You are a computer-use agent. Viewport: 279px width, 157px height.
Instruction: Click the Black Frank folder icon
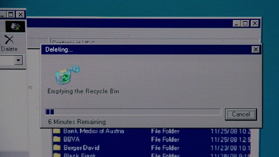[57, 155]
